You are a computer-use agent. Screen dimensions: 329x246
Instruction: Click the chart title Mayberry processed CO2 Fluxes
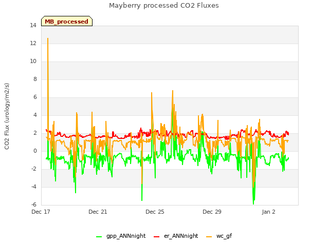click(x=164, y=6)
